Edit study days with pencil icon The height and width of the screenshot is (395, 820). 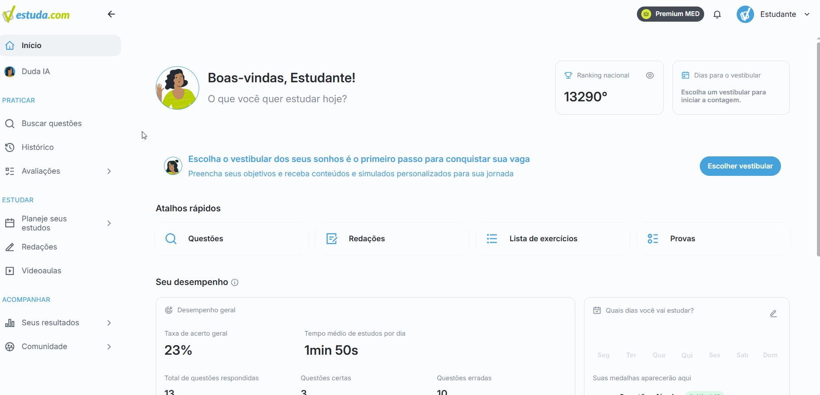773,314
